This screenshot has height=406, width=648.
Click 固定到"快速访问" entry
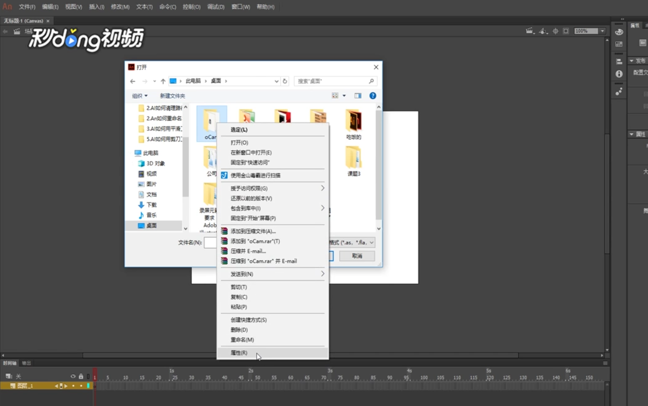tap(273, 162)
